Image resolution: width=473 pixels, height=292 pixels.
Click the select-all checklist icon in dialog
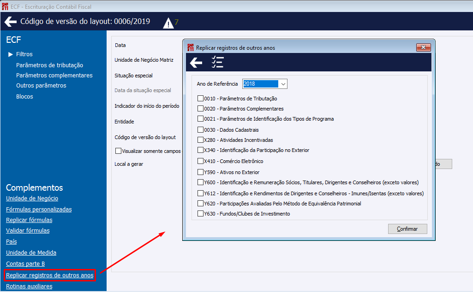tap(217, 62)
